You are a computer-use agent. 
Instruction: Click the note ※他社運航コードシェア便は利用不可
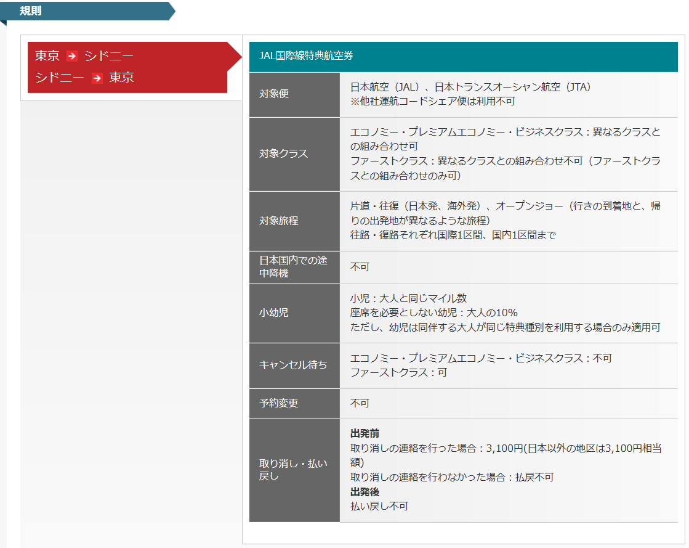tap(432, 102)
